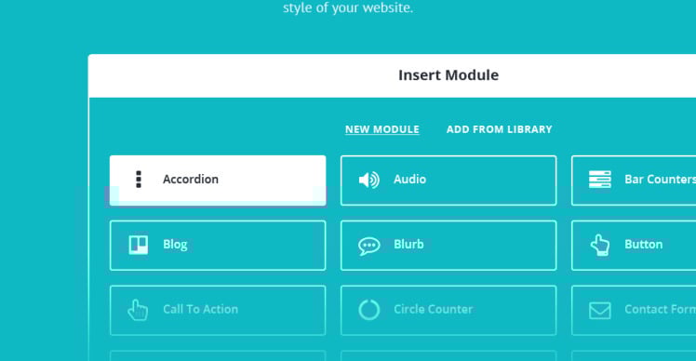
Task: Add the Call To Action module
Action: (x=218, y=311)
